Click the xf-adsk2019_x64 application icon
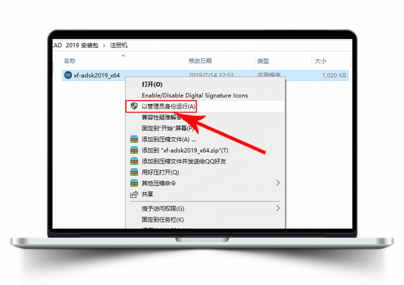This screenshot has height=285, width=404. [68, 75]
